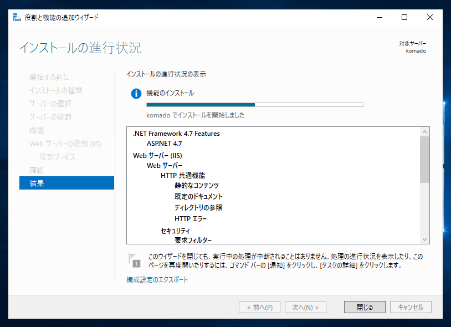Click the ディレクトリの参照 entry

click(198, 207)
